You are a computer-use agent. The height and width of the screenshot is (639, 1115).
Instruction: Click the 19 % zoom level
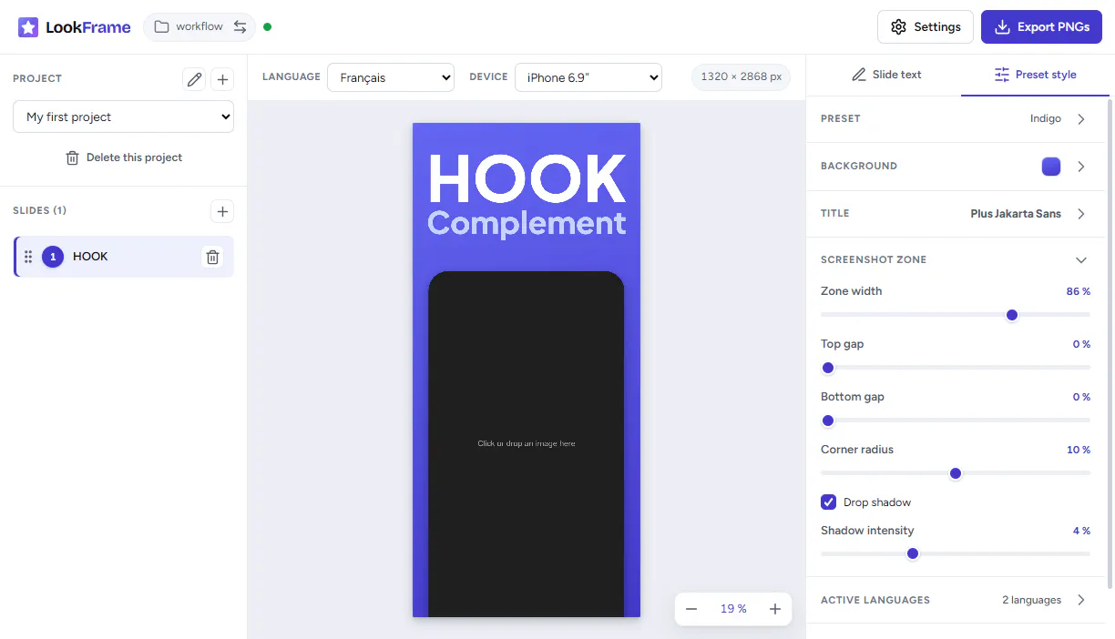(733, 609)
